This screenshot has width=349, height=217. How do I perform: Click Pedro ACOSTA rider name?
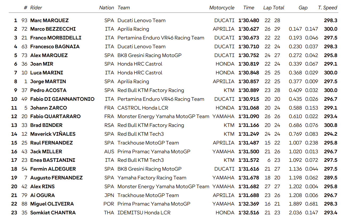point(48,90)
